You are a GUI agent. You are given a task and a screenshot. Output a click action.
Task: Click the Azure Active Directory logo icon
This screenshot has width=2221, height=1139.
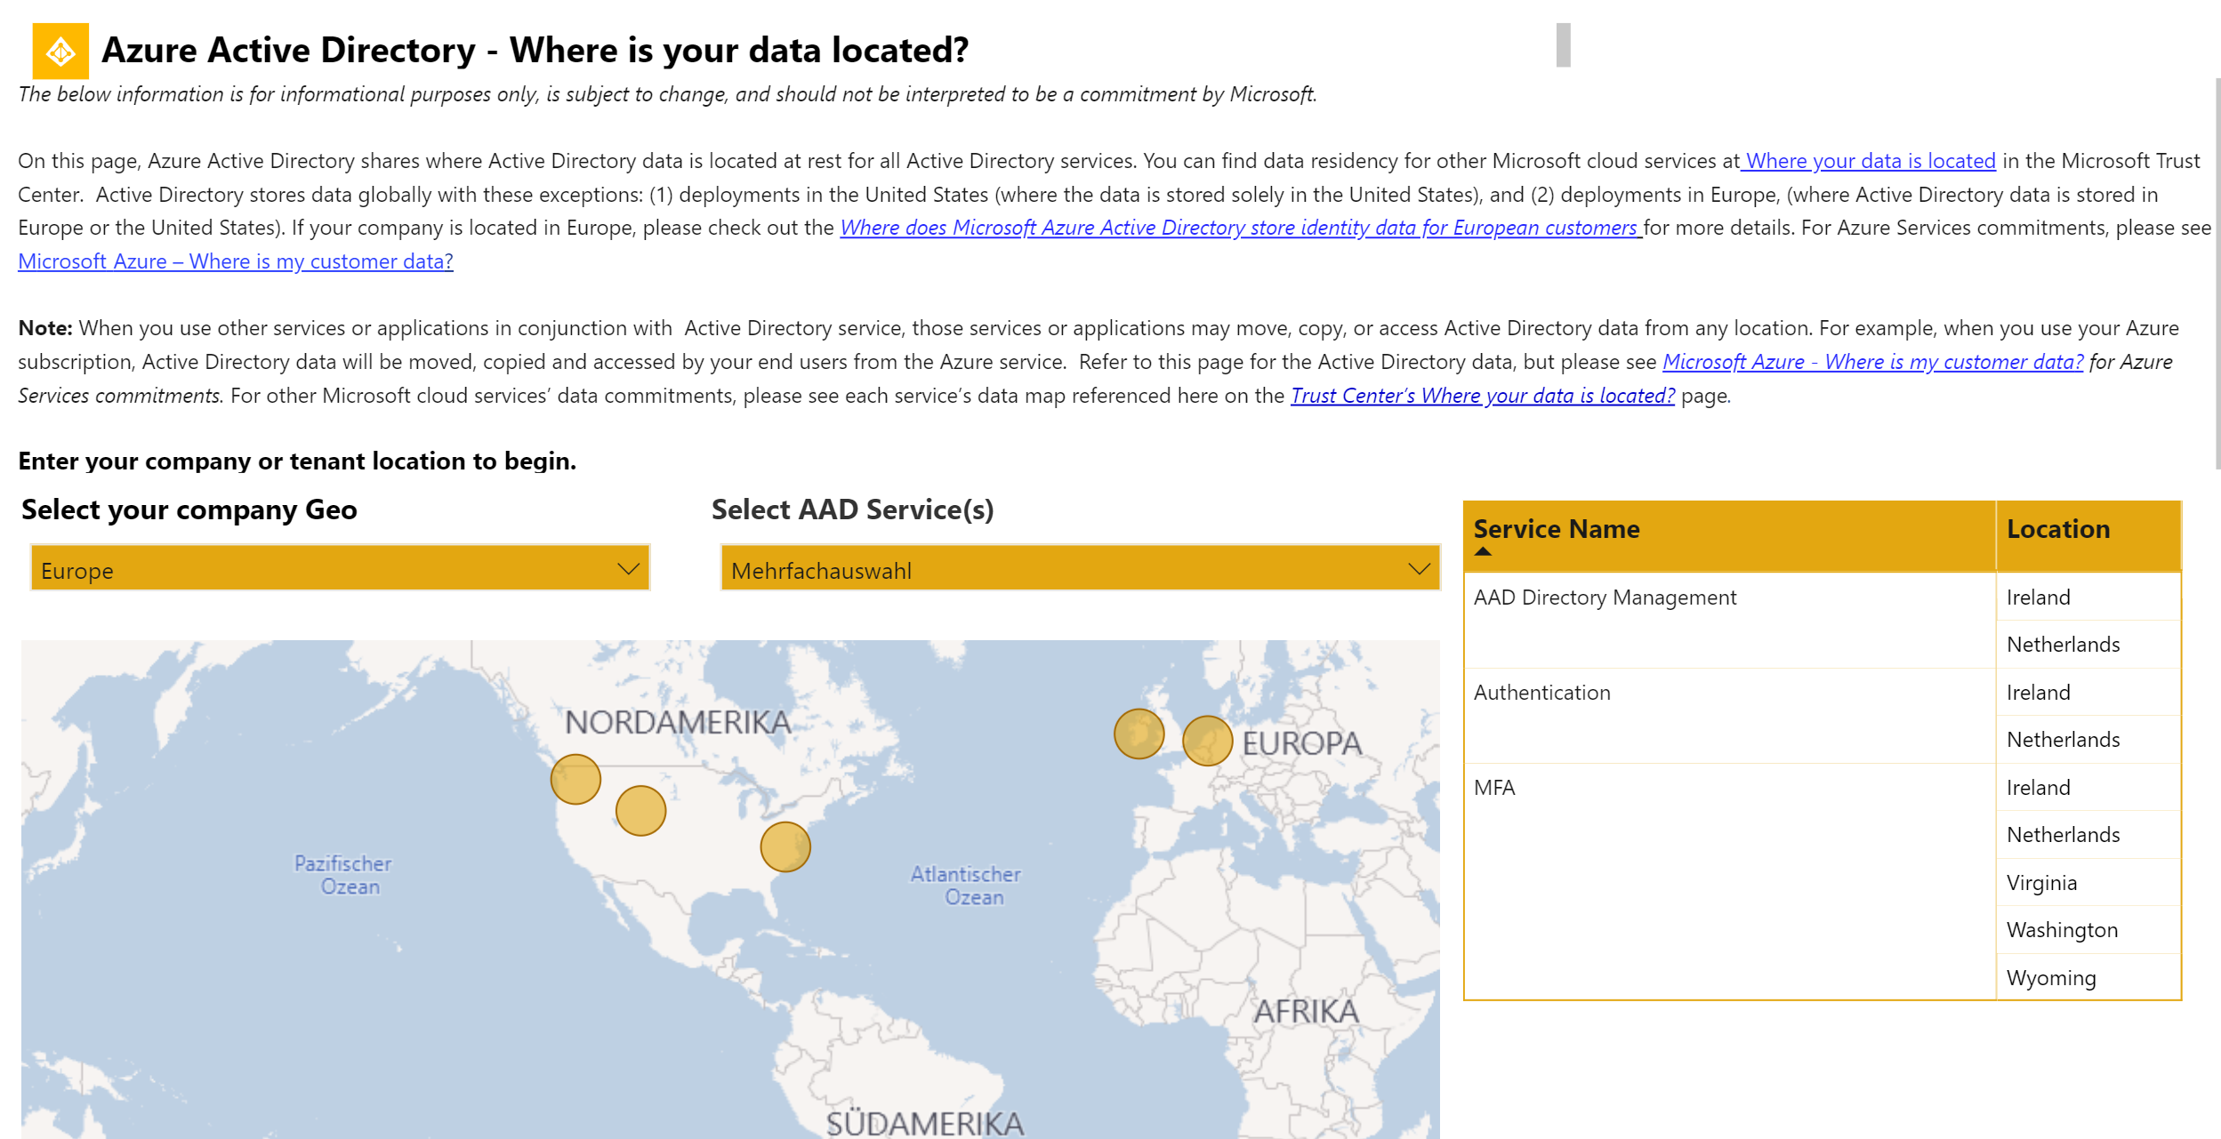point(60,52)
